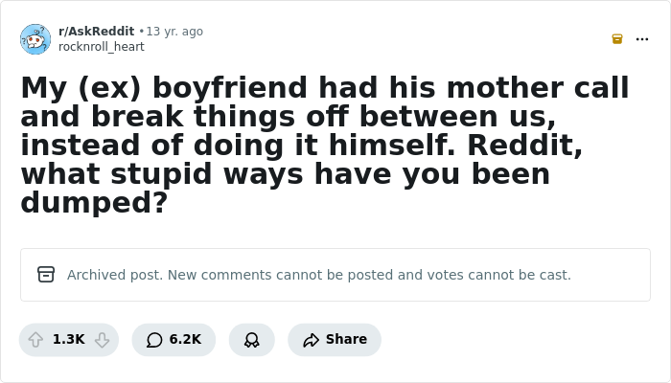Click the share arrow icon

311,340
